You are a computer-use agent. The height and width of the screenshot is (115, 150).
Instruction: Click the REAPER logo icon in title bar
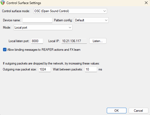pyautogui.click(x=3, y=3)
